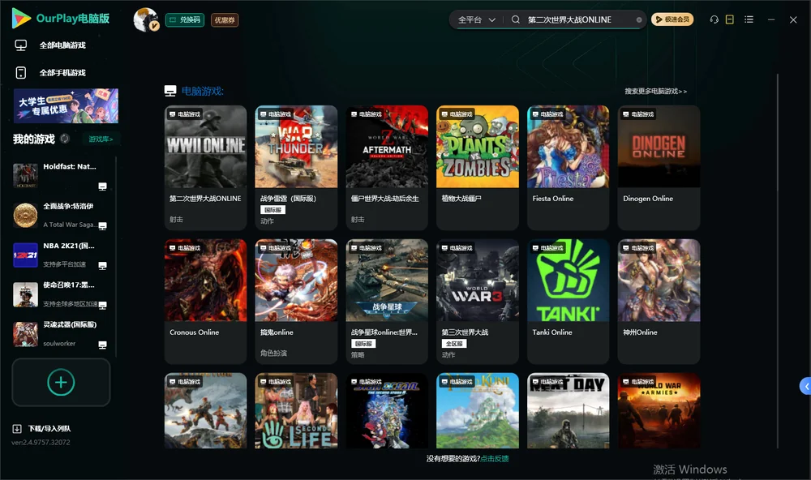Click the 点击反馈 feedback link
The height and width of the screenshot is (480, 811).
[495, 458]
